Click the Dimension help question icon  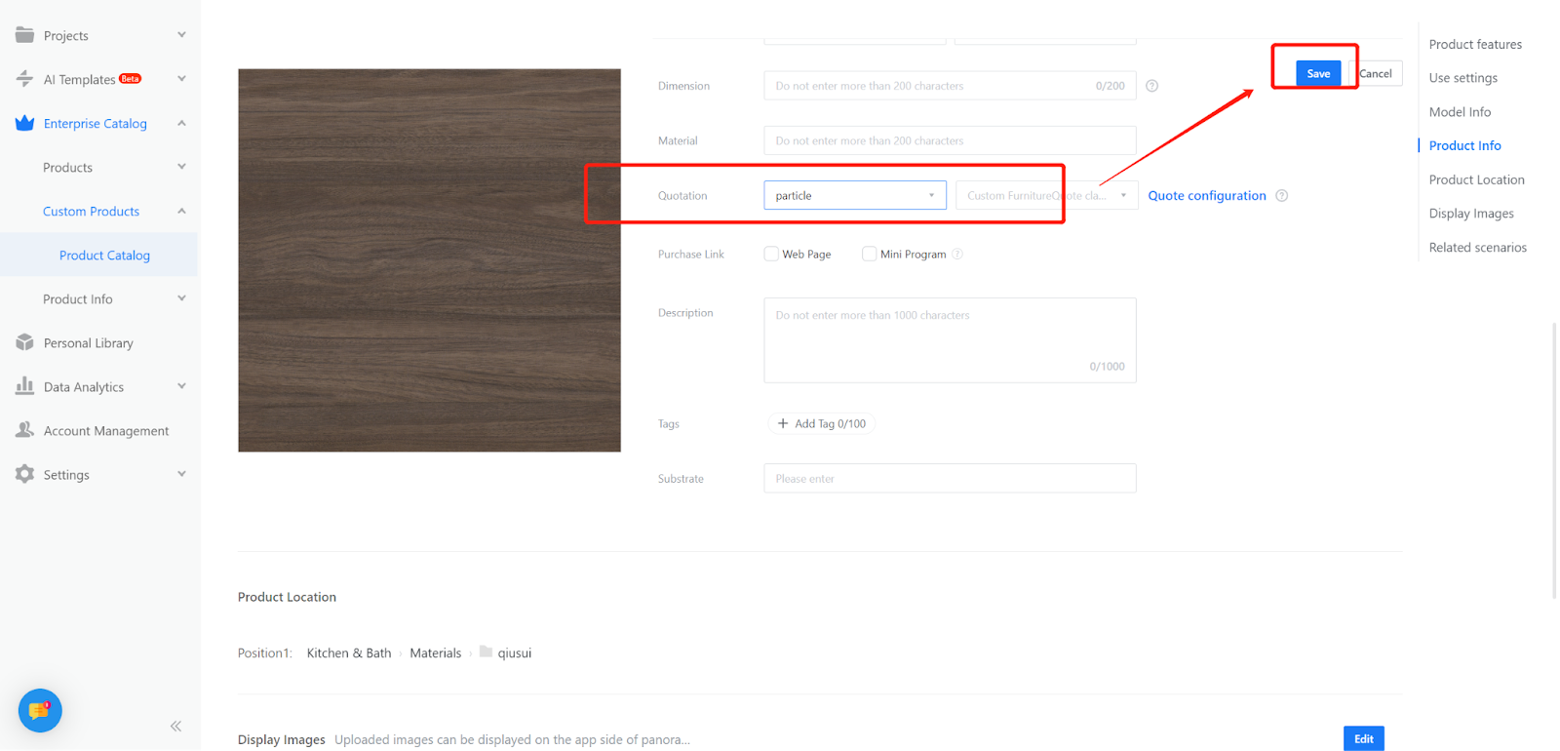tap(1151, 86)
